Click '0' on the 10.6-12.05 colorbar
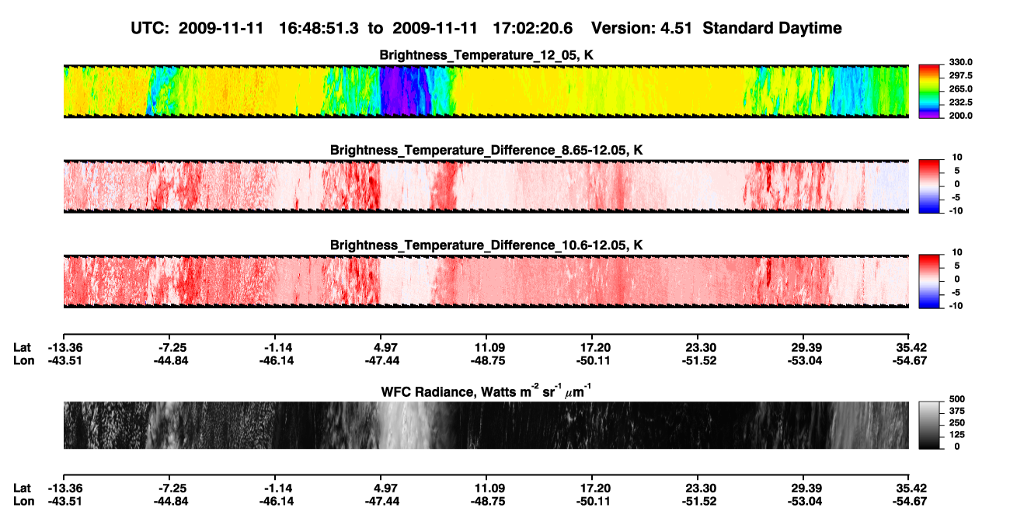1010x518 pixels. coord(957,279)
